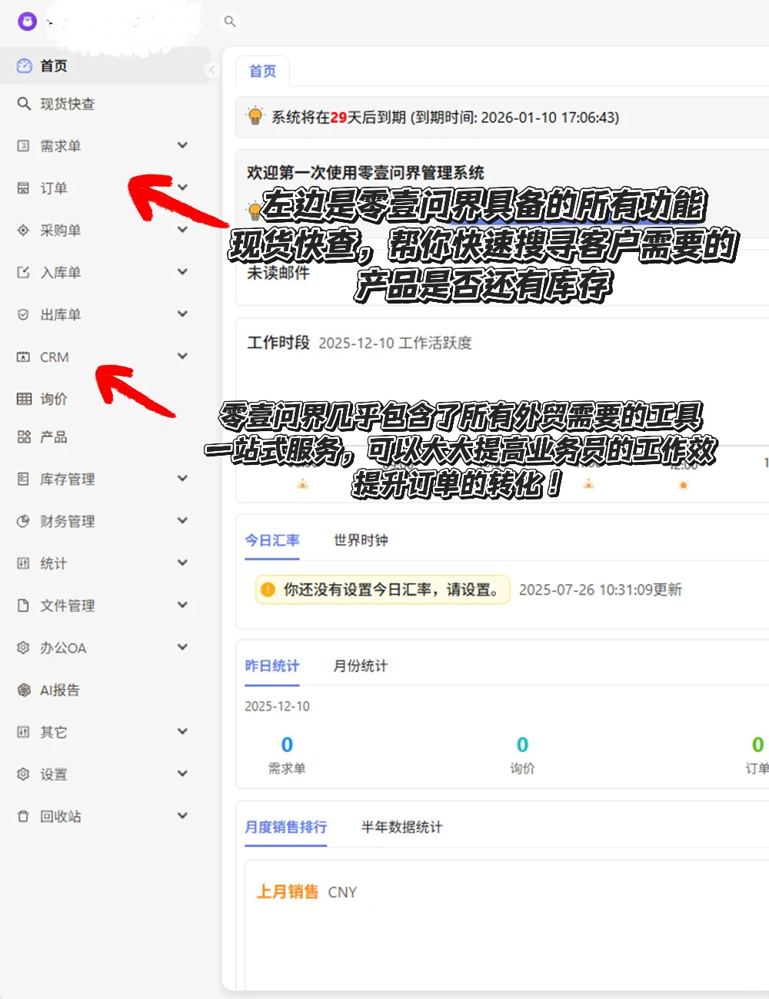The width and height of the screenshot is (769, 999).
Task: Expand the 库存管理 menu chevron
Action: coord(182,478)
